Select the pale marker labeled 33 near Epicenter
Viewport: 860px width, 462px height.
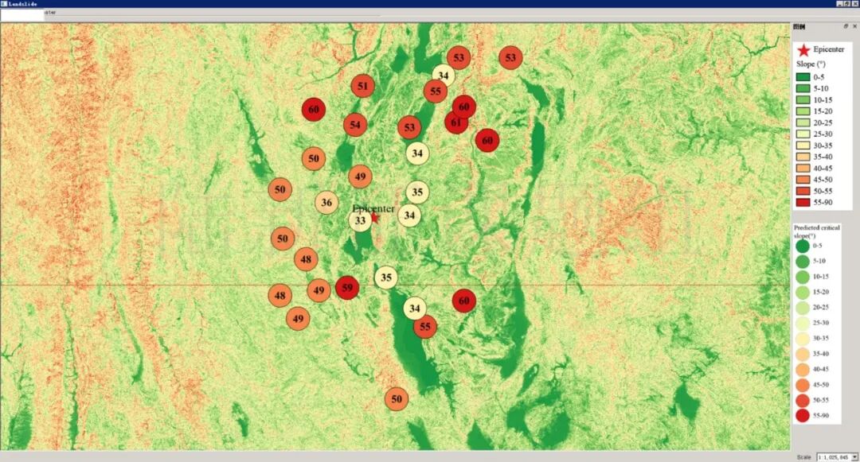point(360,221)
